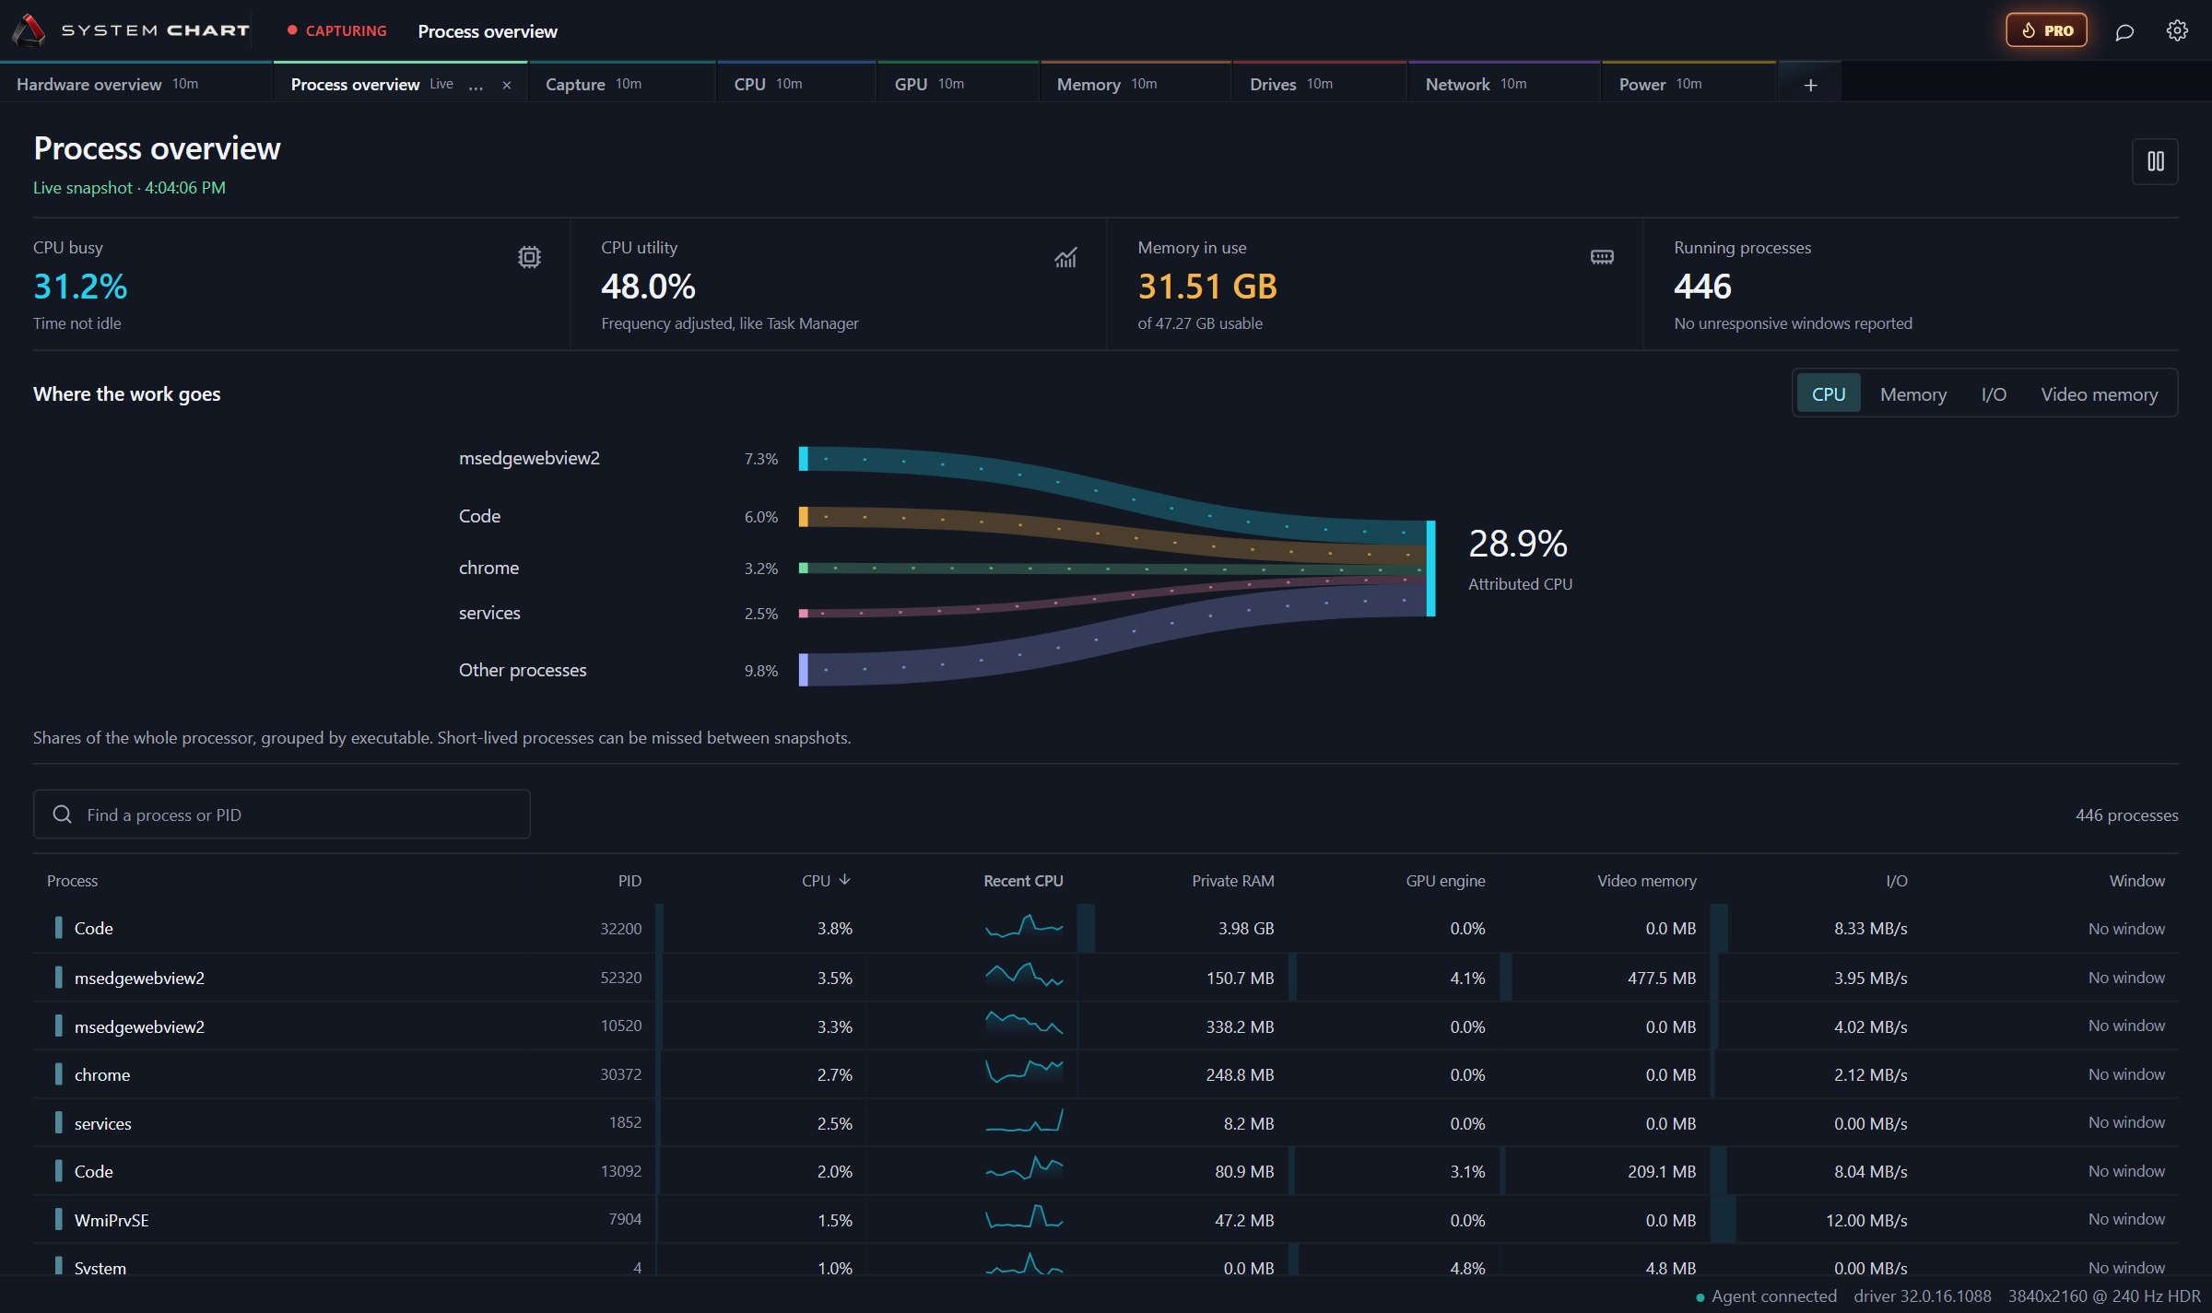Click the Recent CPU sparkline for WmiPrvSE
The image size is (2212, 1313).
click(1024, 1217)
